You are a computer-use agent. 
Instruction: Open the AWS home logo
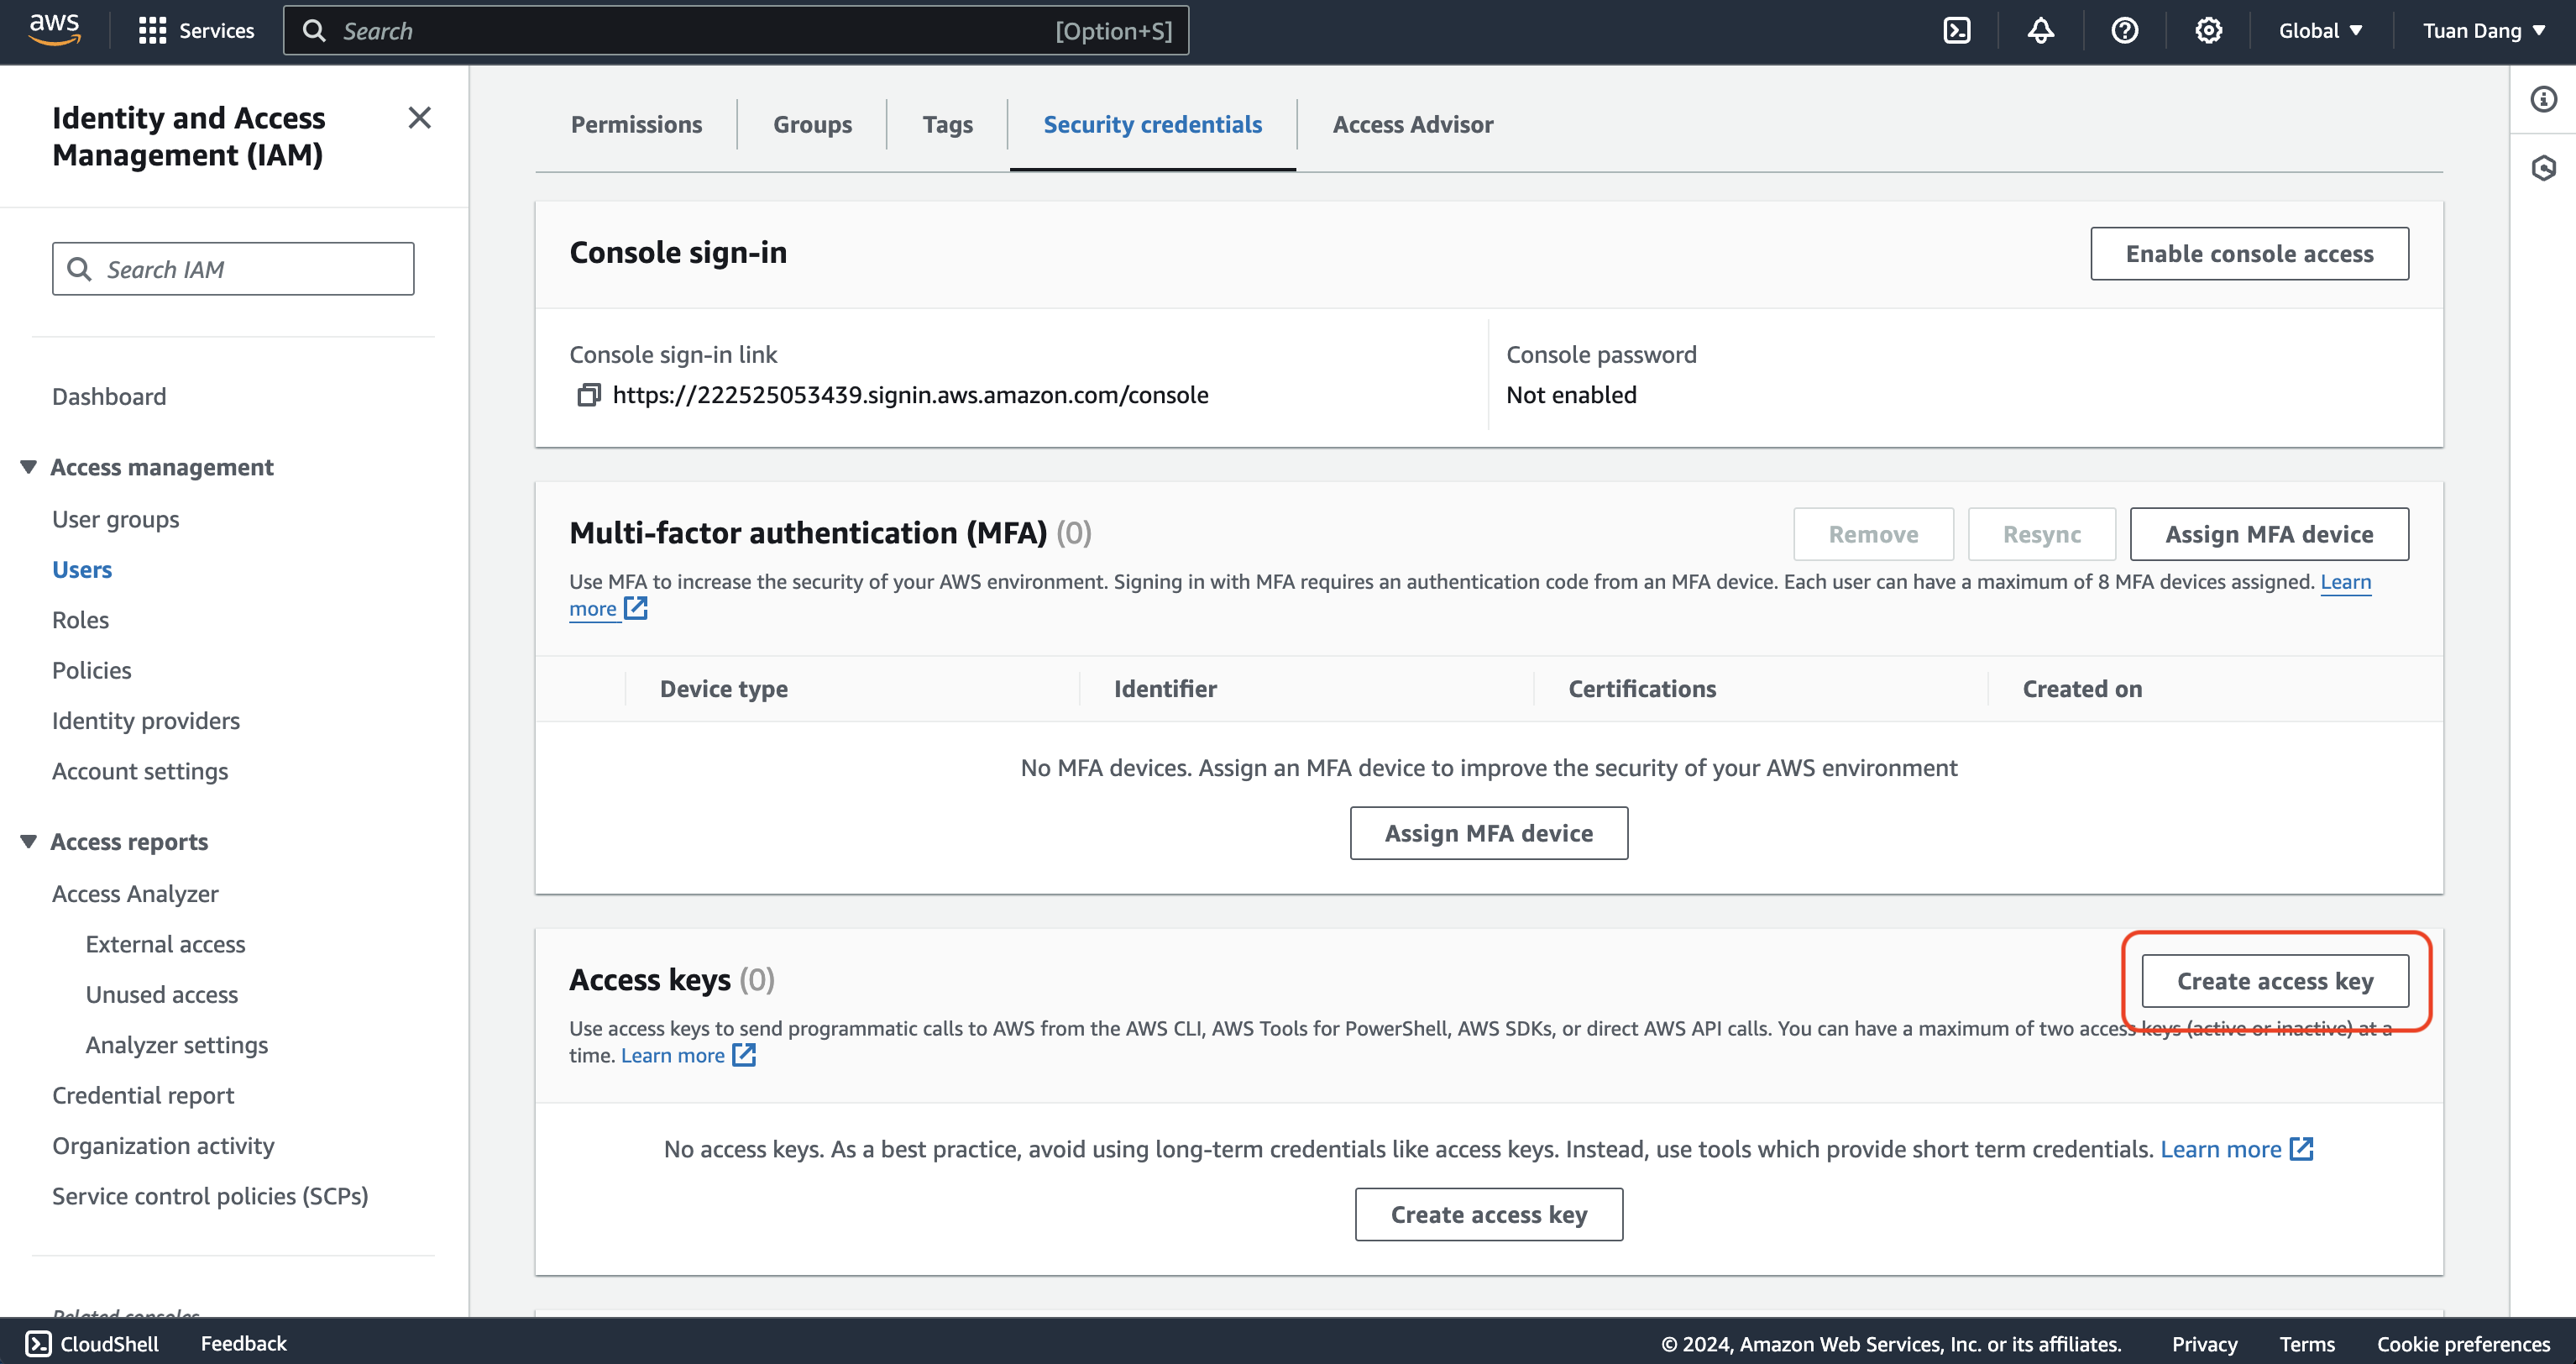coord(54,30)
